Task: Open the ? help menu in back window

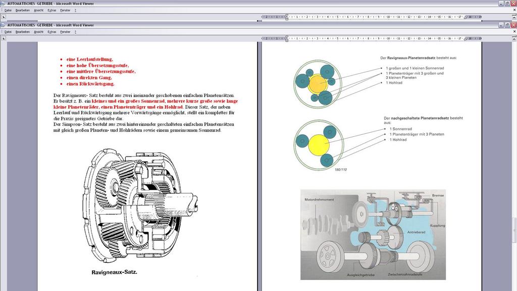Action: 75,10
